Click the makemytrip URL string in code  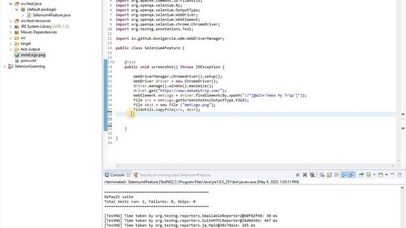click(x=190, y=91)
